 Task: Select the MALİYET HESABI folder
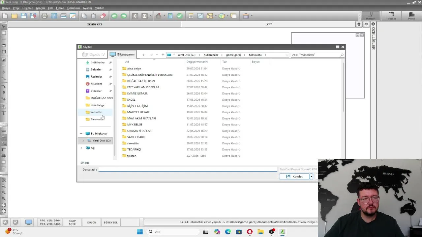point(138,112)
